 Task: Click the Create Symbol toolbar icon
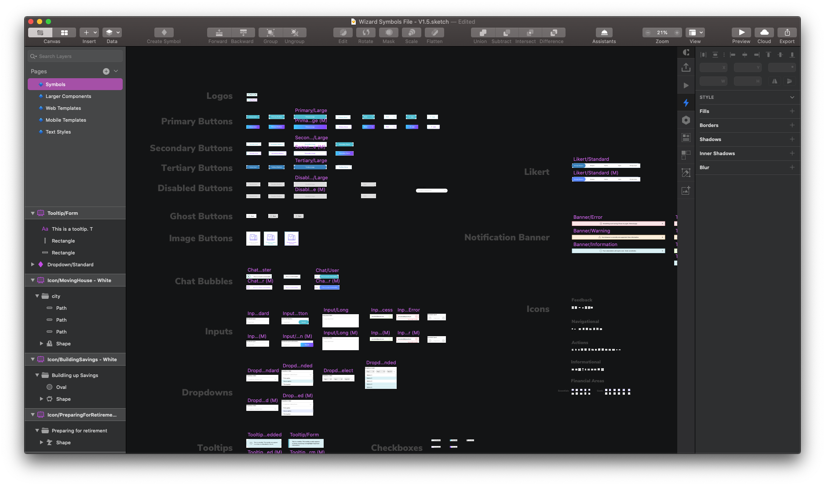coord(164,33)
